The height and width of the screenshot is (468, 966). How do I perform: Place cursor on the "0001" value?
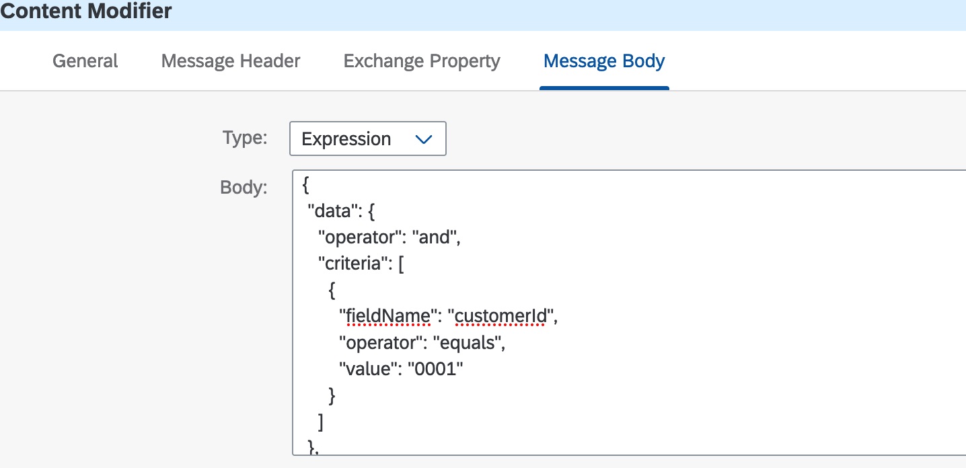click(437, 368)
